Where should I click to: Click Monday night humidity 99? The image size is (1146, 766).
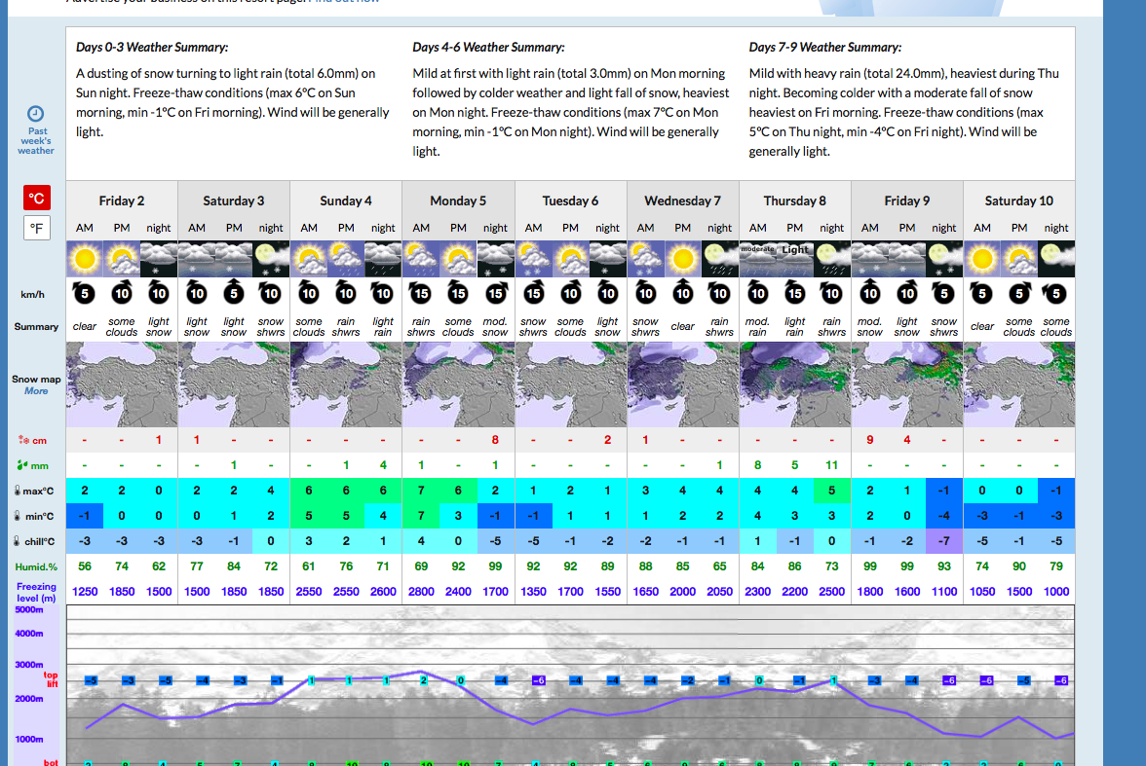[x=495, y=566]
